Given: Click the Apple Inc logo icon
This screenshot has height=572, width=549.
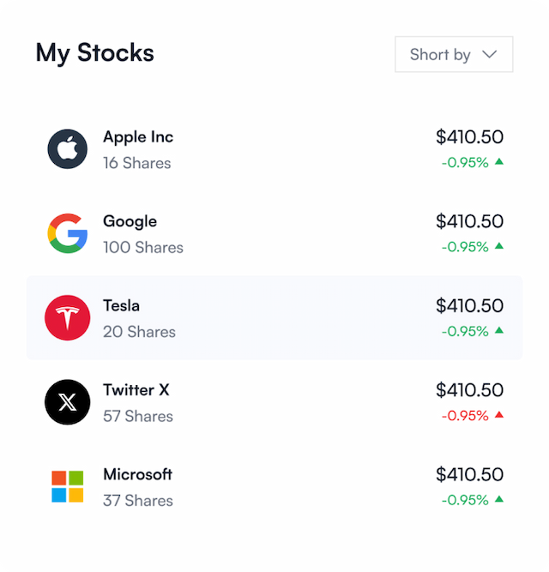Looking at the screenshot, I should pyautogui.click(x=68, y=149).
